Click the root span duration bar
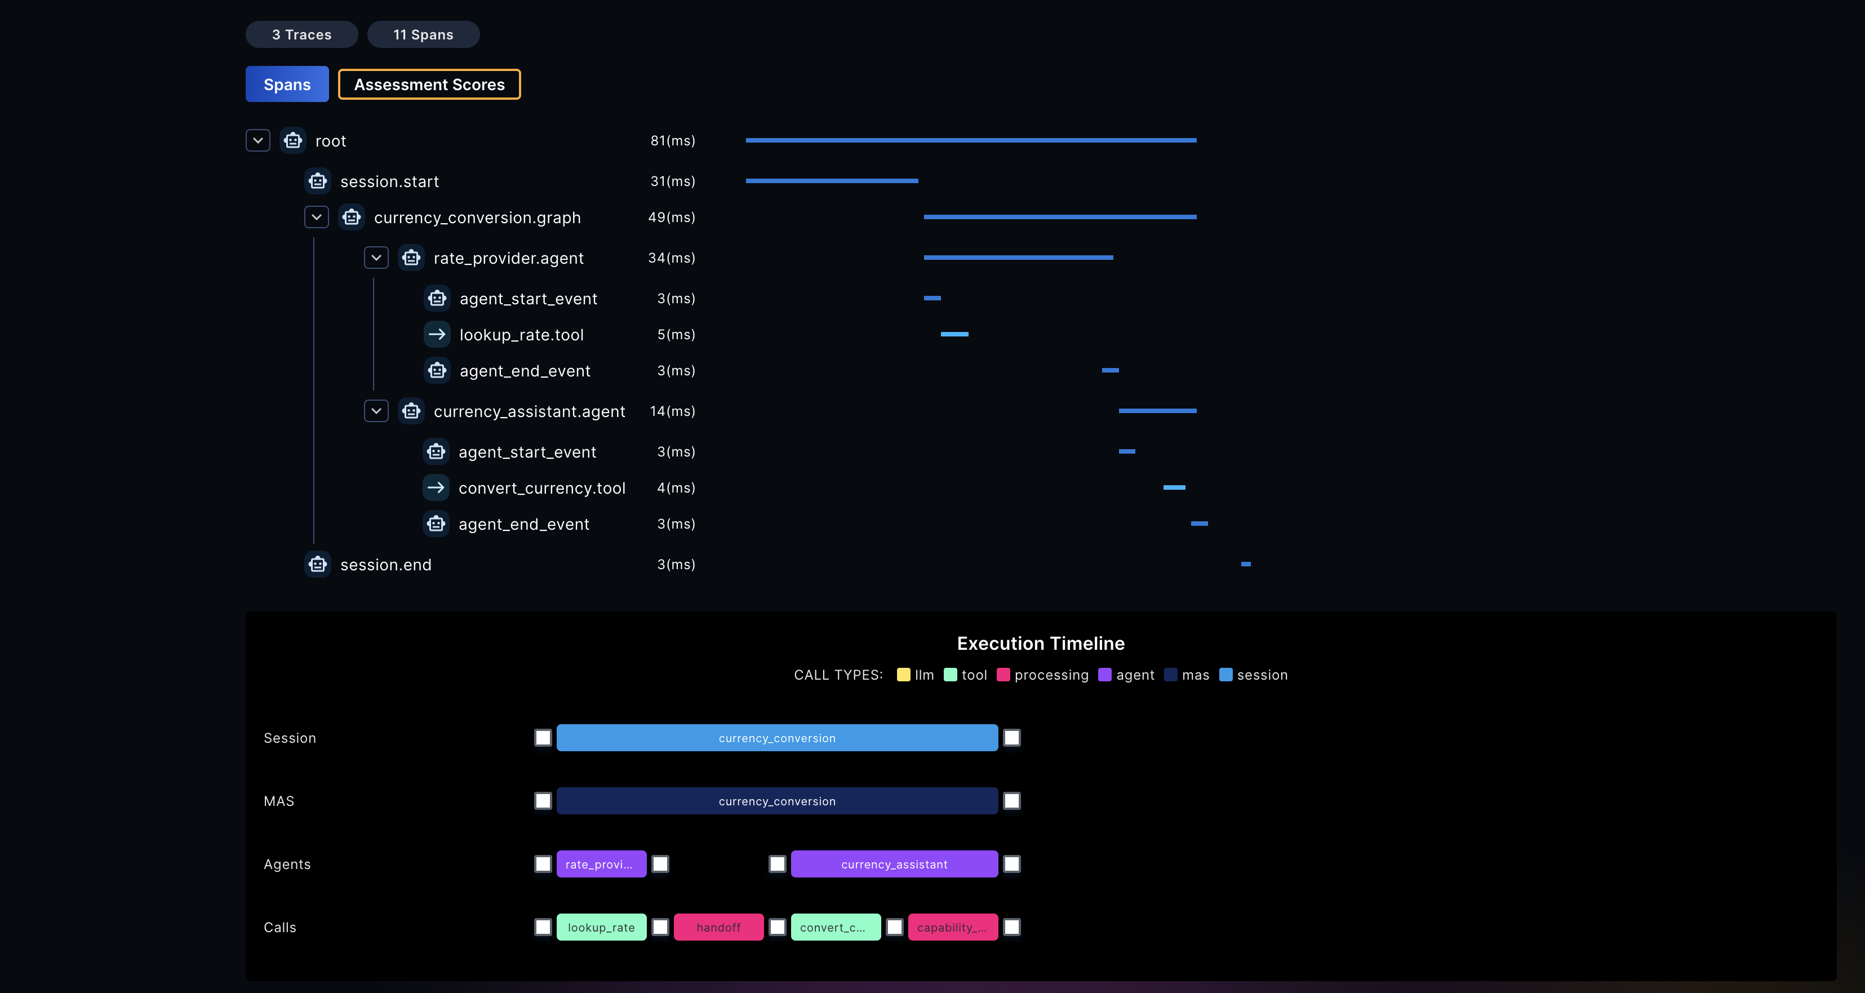The width and height of the screenshot is (1865, 993). 971,140
